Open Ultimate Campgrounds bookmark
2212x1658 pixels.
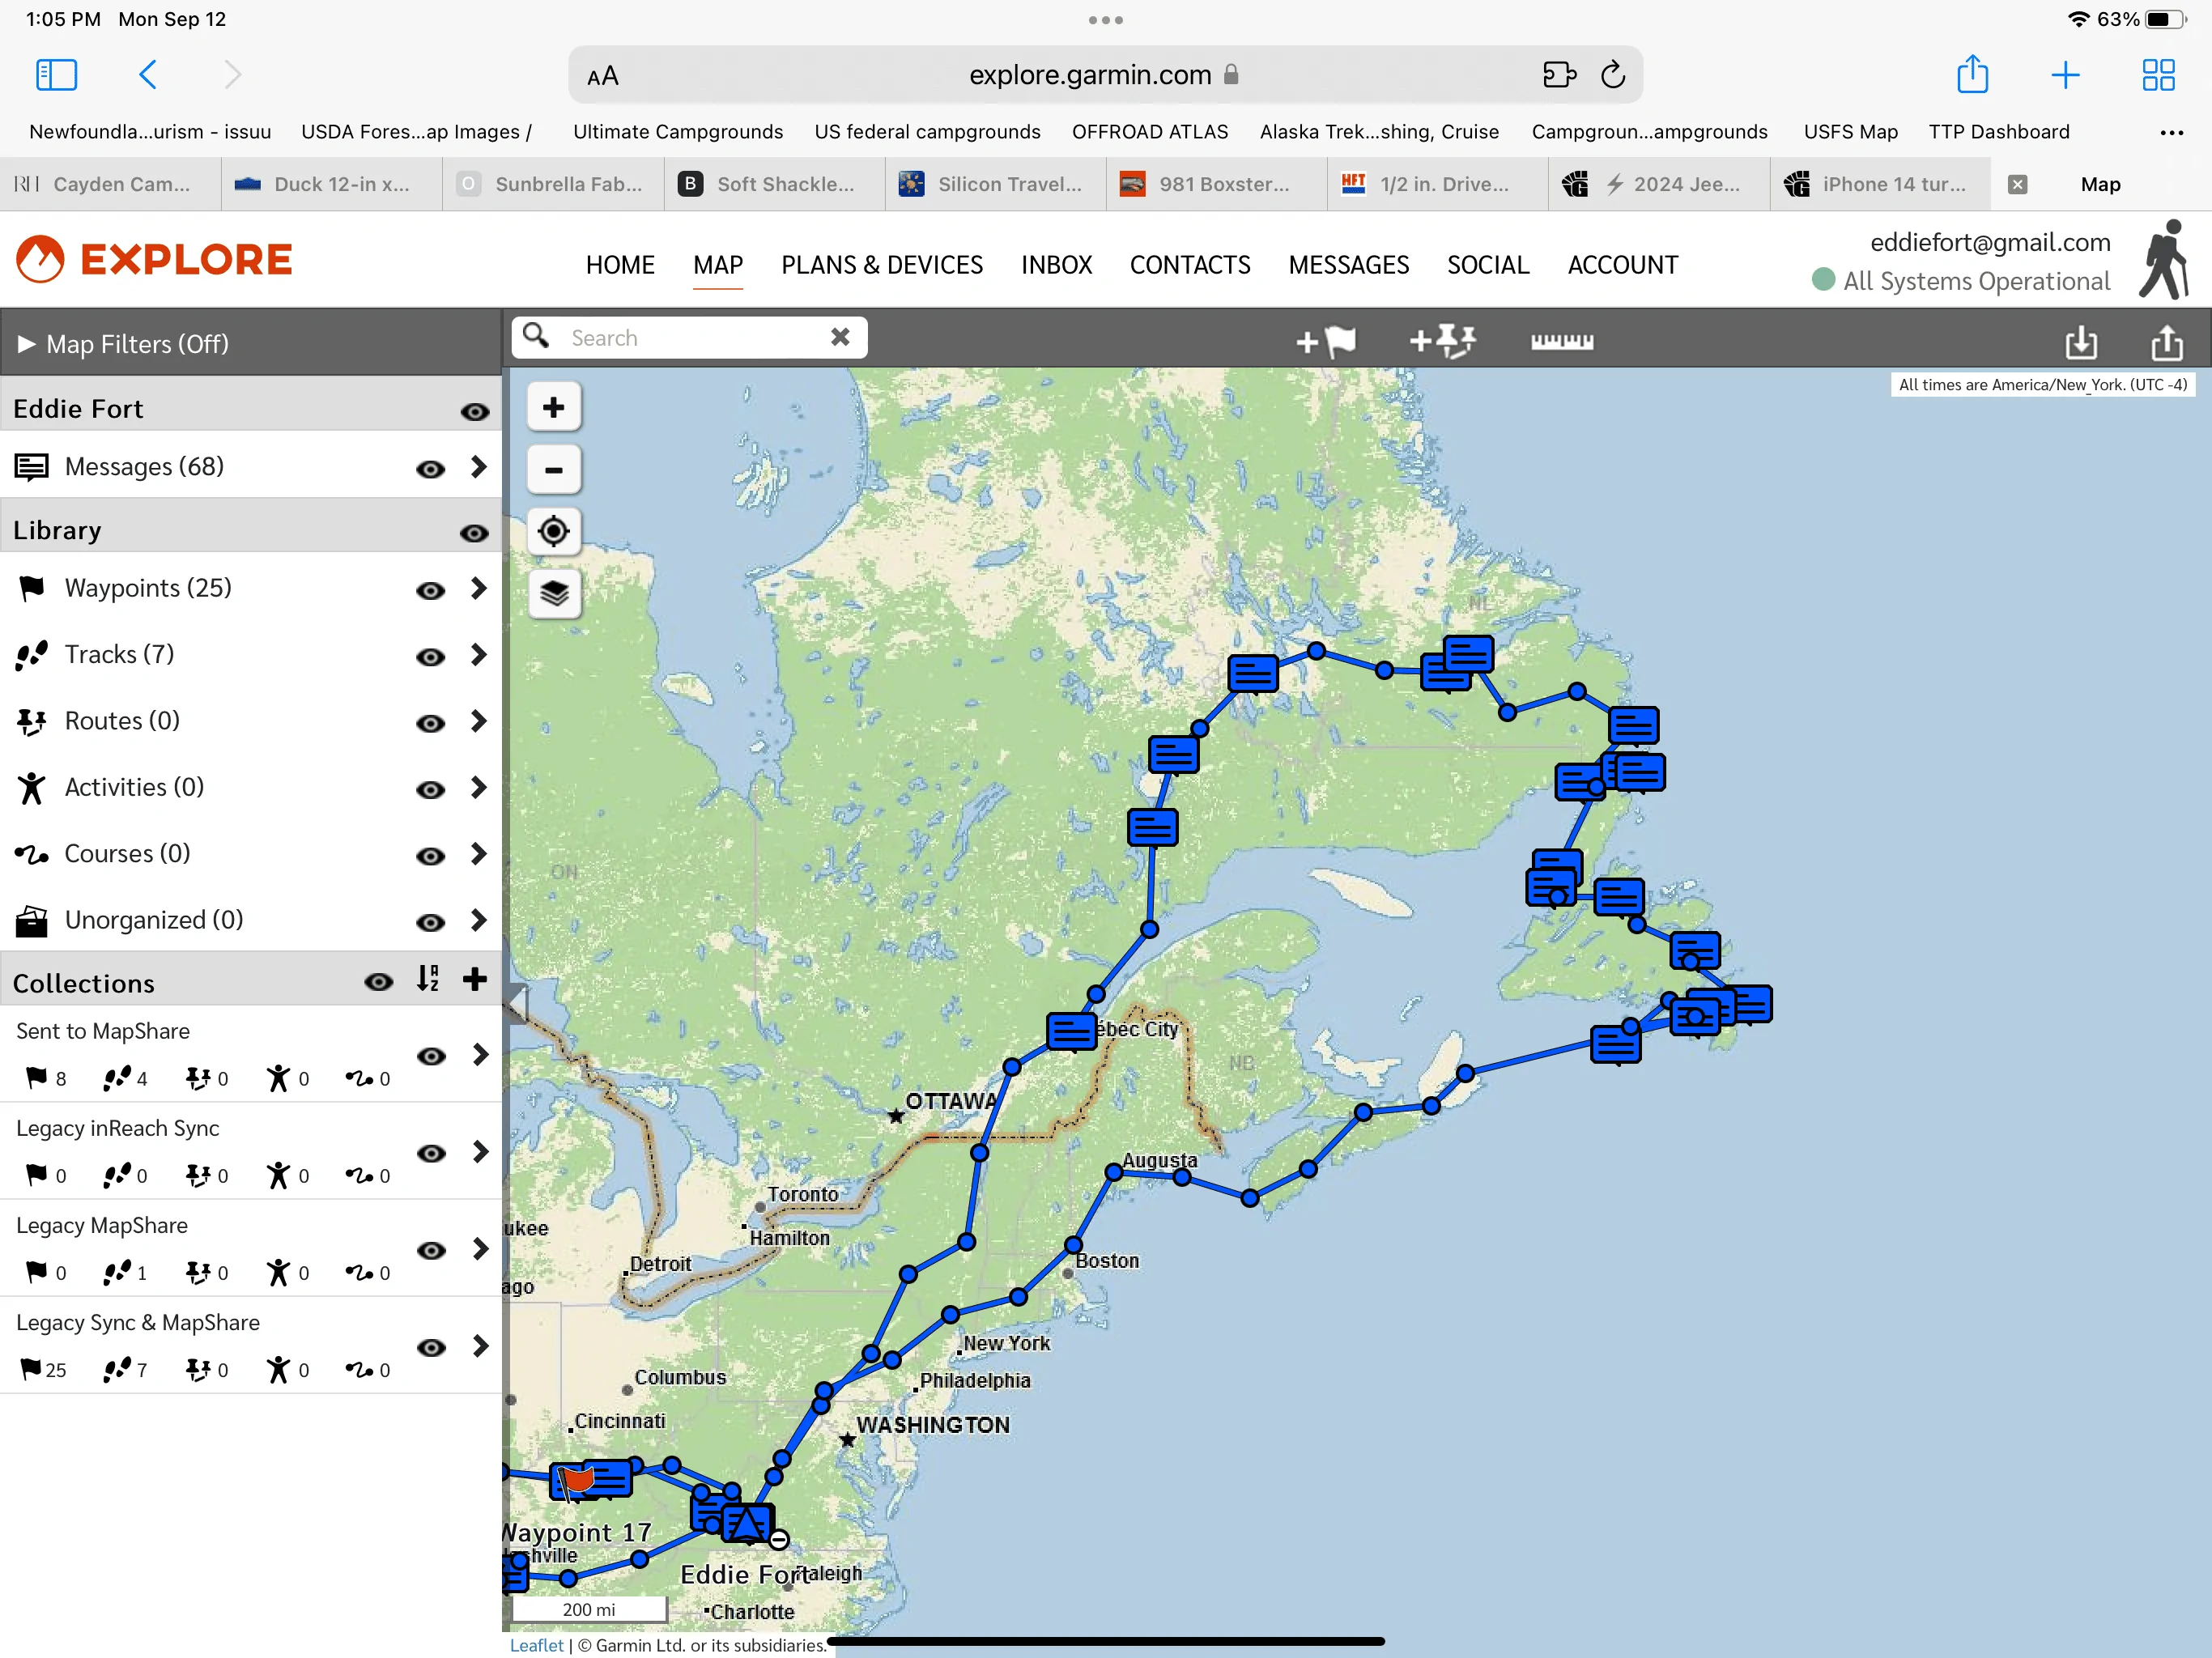pos(678,132)
